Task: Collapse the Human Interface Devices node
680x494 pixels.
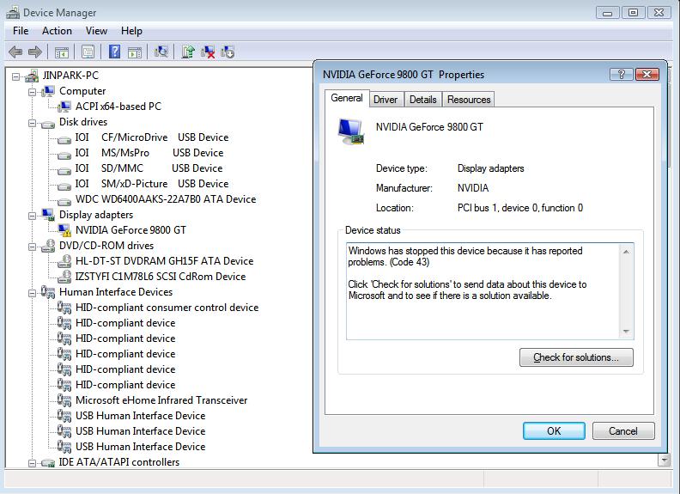Action: 32,294
